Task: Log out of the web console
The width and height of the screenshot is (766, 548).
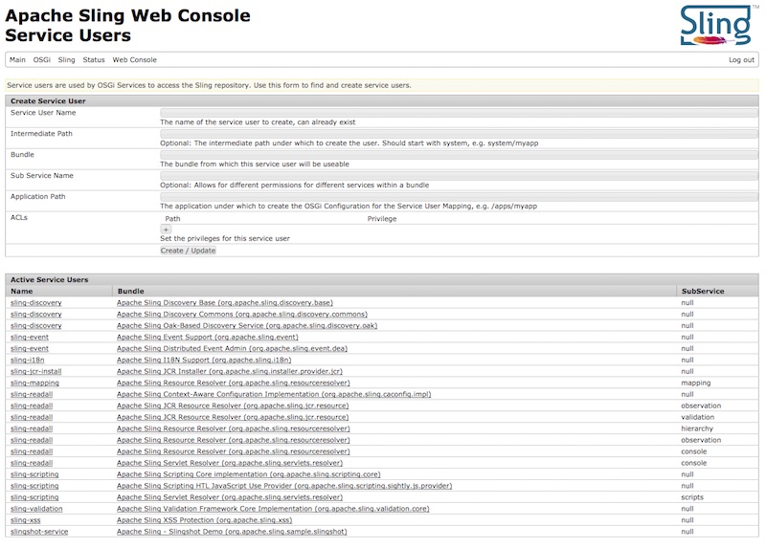Action: pos(741,59)
